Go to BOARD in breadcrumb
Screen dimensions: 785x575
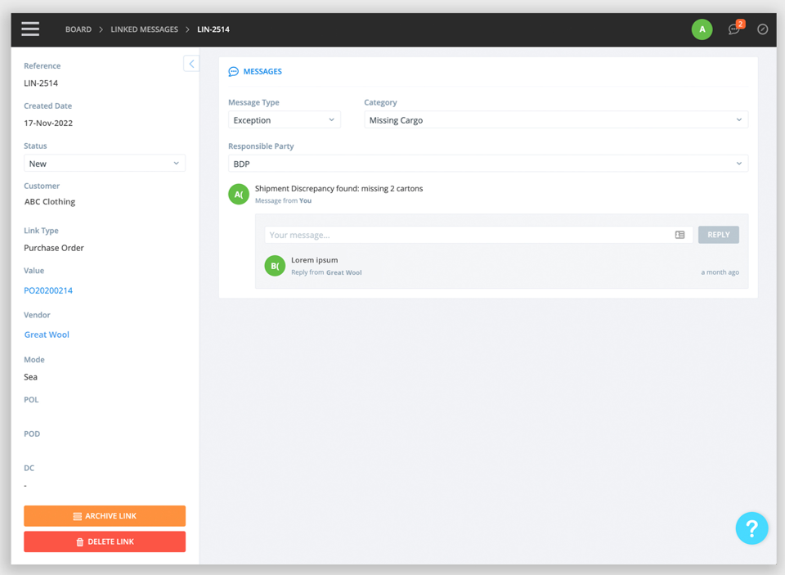78,29
